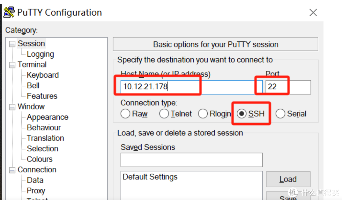
Task: Click the PuTTY icon in title bar
Action: [x=9, y=12]
